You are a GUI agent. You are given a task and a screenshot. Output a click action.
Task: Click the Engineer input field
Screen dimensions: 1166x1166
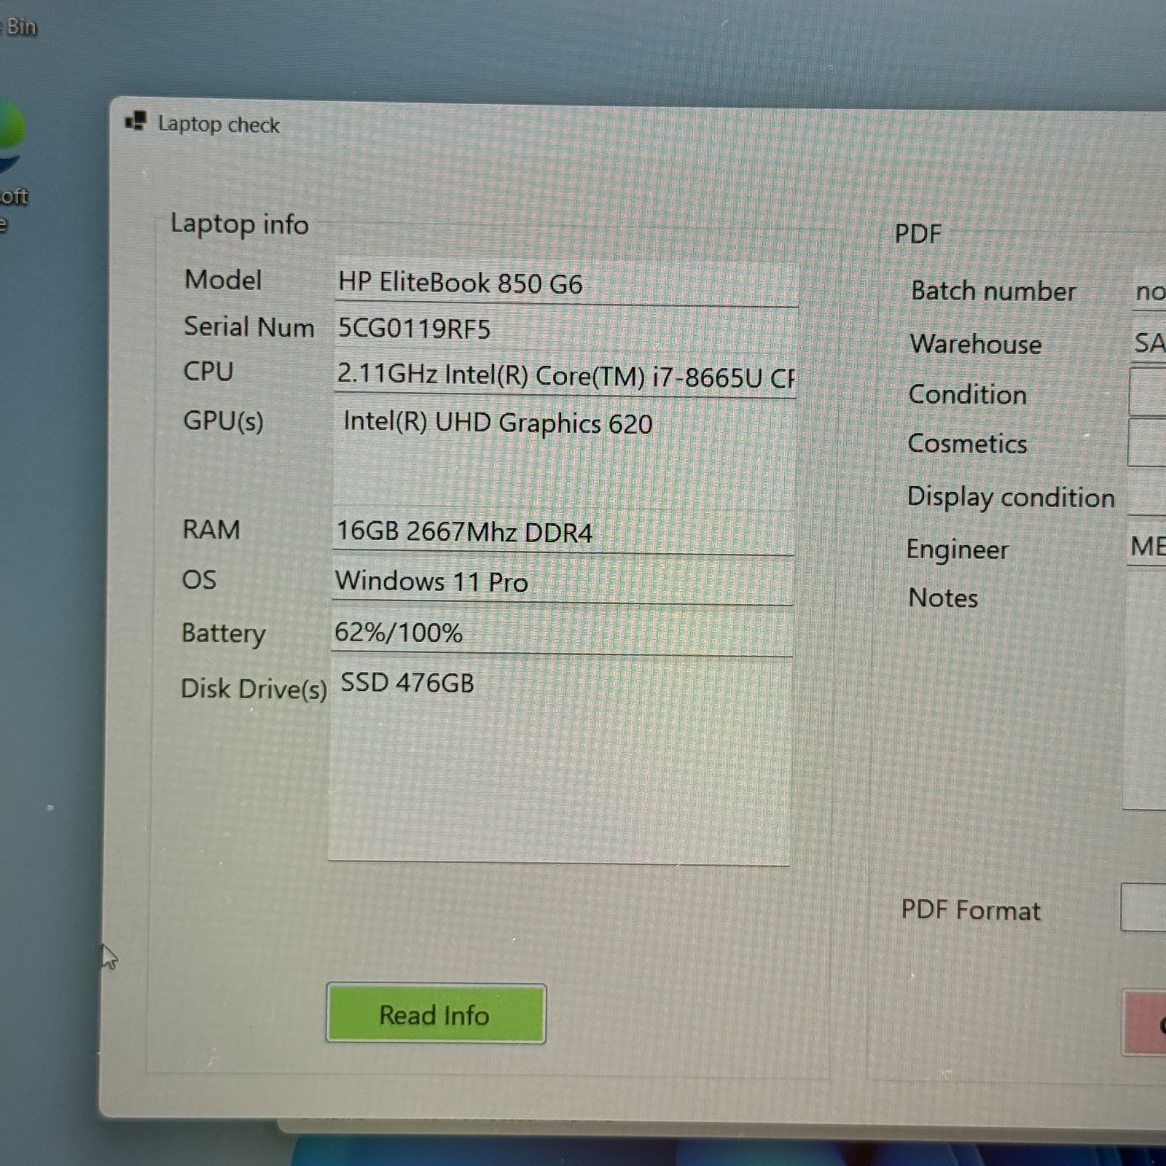click(1147, 546)
